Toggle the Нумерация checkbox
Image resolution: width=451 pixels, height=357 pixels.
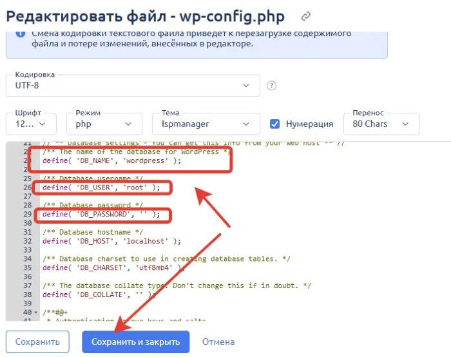click(274, 124)
